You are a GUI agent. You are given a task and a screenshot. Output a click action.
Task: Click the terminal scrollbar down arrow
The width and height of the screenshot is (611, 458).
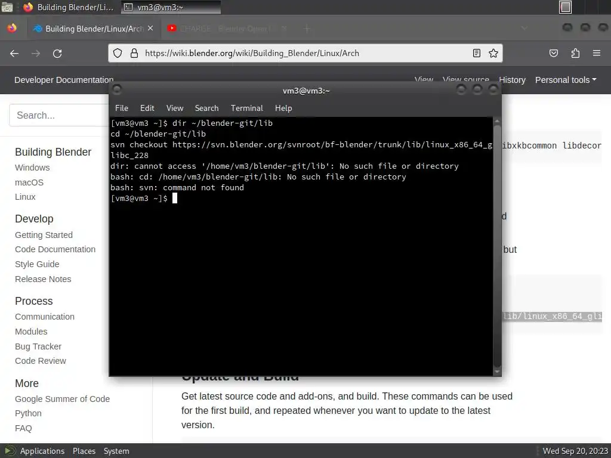point(497,372)
